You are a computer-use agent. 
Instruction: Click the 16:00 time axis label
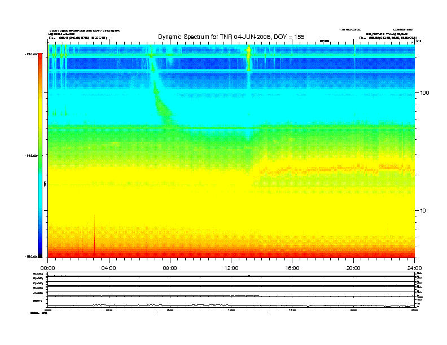coord(292,268)
